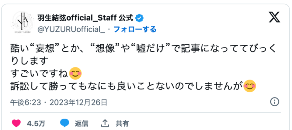Click the blue reply speech bubble icon
Image resolution: width=292 pixels, height=130 pixels.
tap(64, 123)
